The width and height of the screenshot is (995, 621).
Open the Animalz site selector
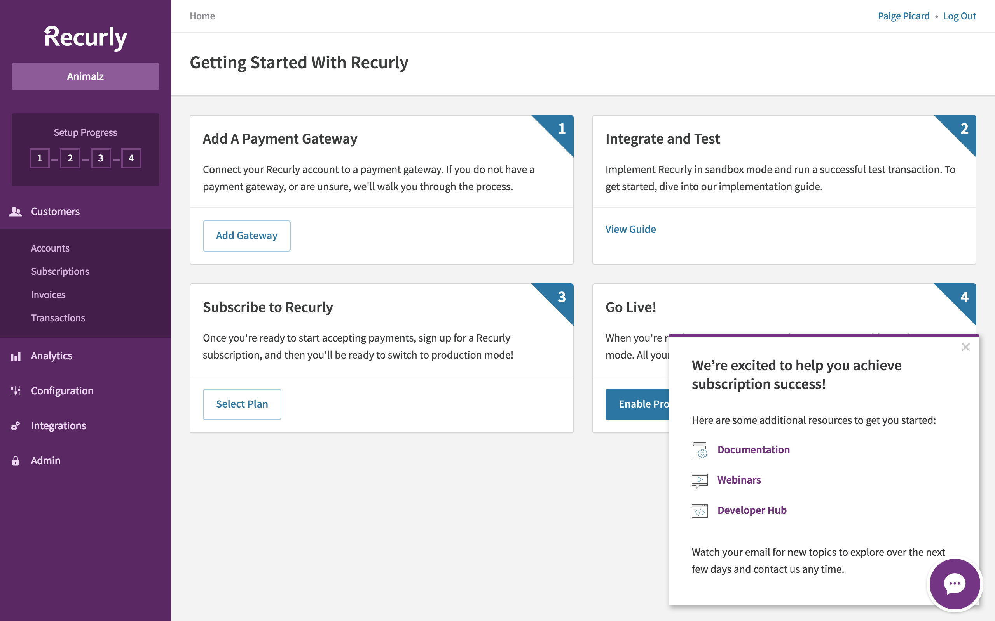coord(86,76)
